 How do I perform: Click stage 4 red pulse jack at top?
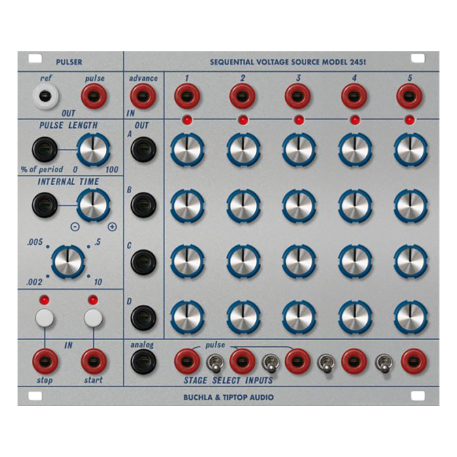tap(354, 96)
